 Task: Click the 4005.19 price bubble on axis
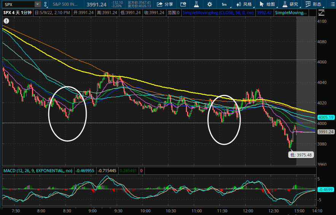(x=326, y=117)
